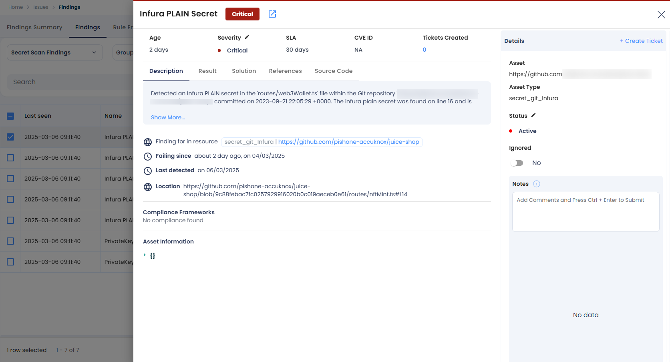Select the Findings tab
The image size is (670, 362).
pyautogui.click(x=88, y=27)
